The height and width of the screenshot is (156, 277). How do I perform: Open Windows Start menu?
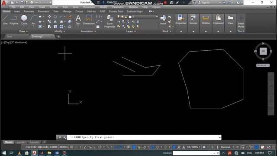4,153
